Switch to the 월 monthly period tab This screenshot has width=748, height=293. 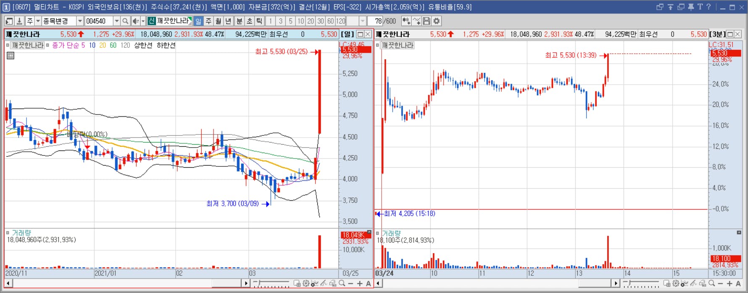click(219, 21)
